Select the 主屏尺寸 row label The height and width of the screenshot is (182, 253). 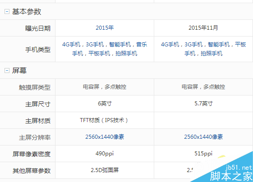(38, 104)
